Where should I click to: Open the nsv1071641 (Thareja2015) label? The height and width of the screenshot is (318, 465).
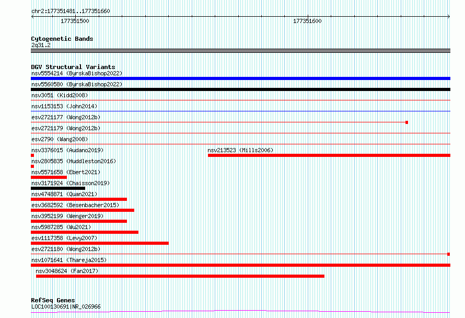coord(69,260)
